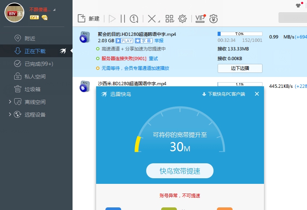Click 服务器连接失败[0901] error text
The width and height of the screenshot is (307, 210).
point(124,59)
